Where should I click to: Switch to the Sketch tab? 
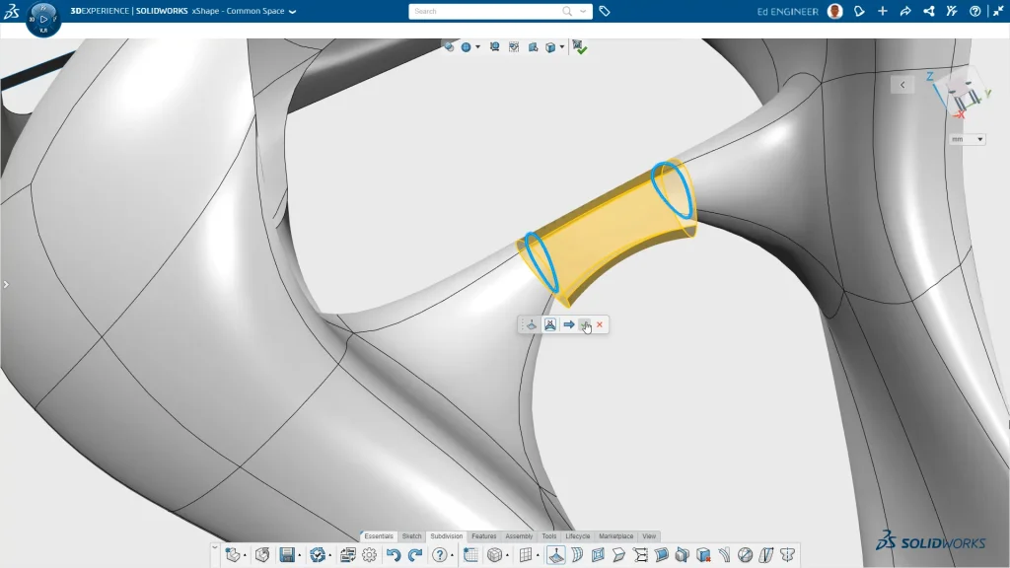coord(411,536)
